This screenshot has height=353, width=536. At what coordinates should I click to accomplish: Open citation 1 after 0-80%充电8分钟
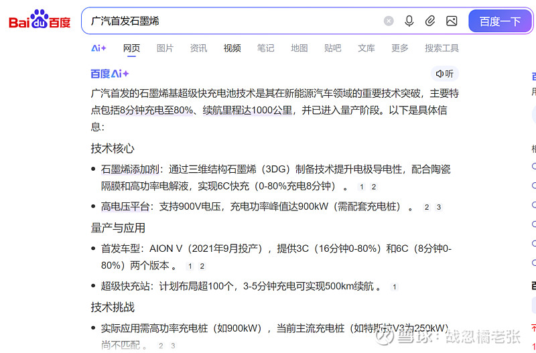tap(361, 187)
